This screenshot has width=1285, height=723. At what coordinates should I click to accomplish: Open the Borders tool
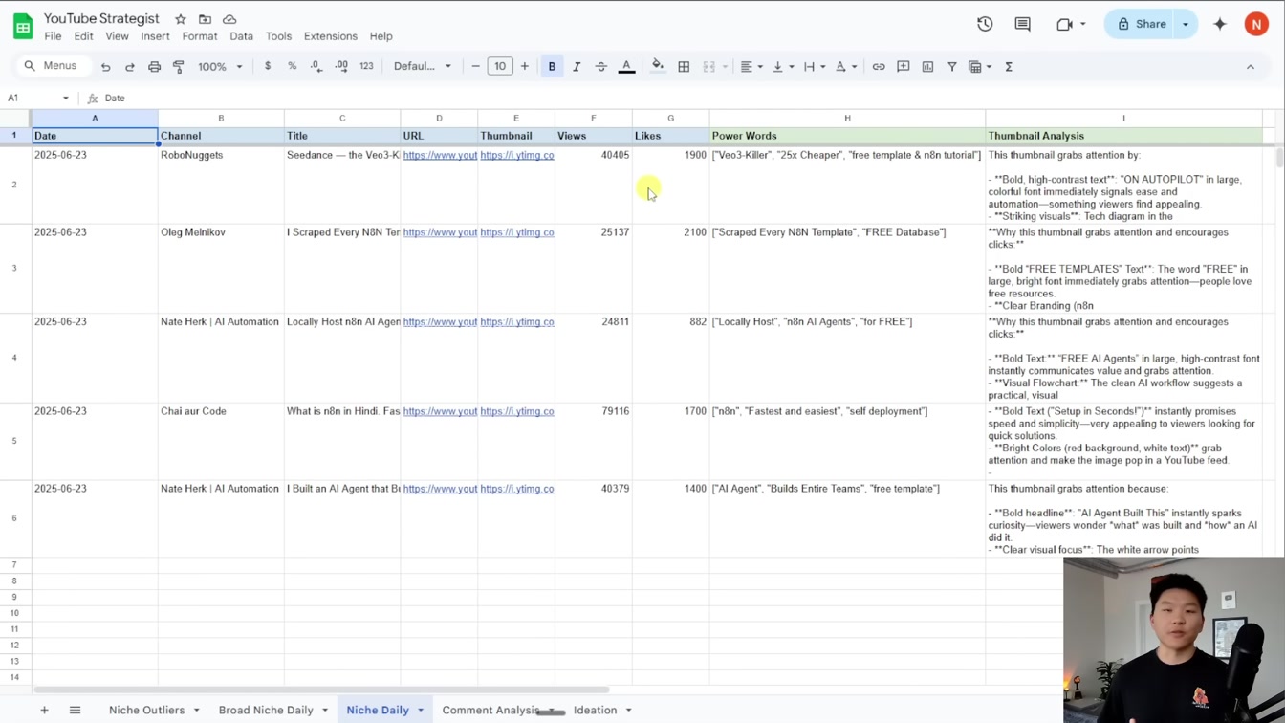(684, 67)
